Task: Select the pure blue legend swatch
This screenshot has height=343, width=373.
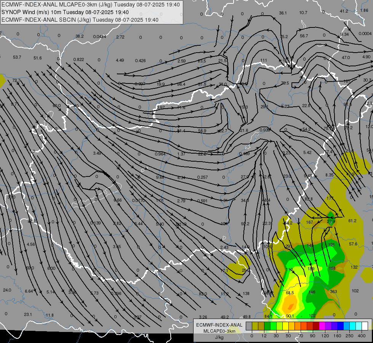Action: 340,326
